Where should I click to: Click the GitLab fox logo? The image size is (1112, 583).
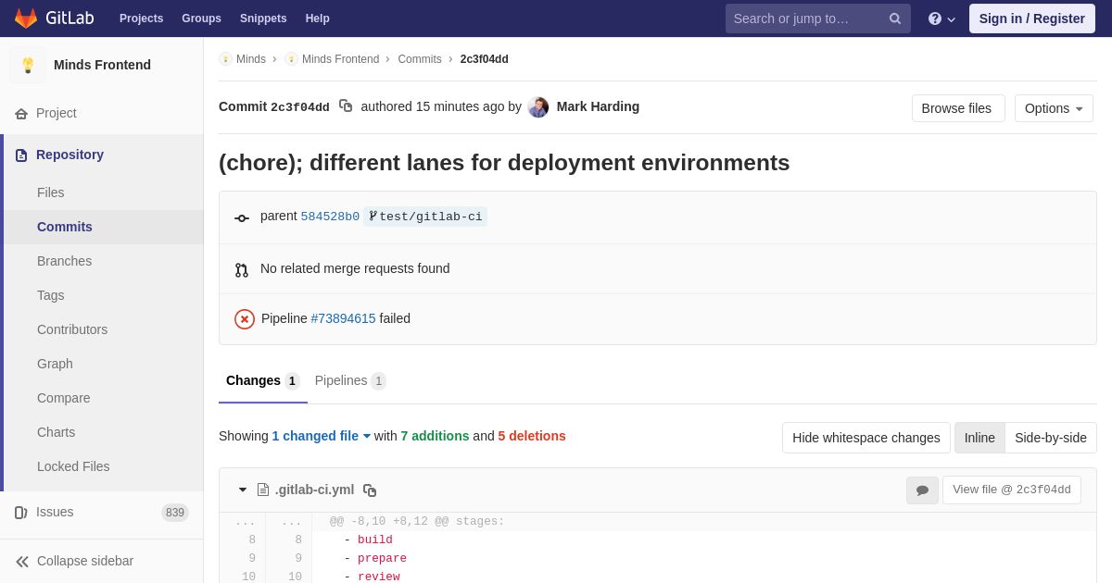(26, 19)
